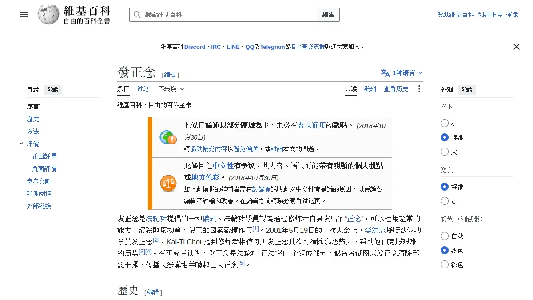Select standard width radio option
The image size is (533, 300).
pyautogui.click(x=445, y=187)
